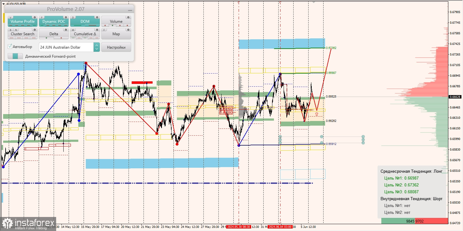Click the 0.67362 target level label
The width and height of the screenshot is (463, 231).
tap(331, 48)
